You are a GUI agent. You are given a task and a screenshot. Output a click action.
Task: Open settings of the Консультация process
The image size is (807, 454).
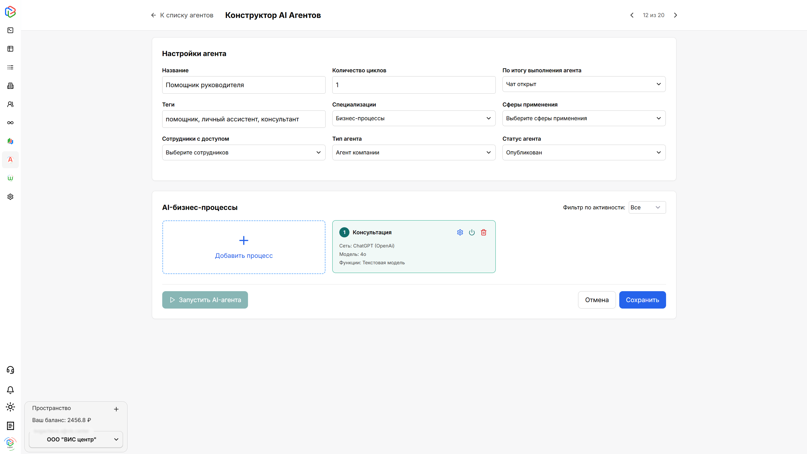tap(460, 232)
